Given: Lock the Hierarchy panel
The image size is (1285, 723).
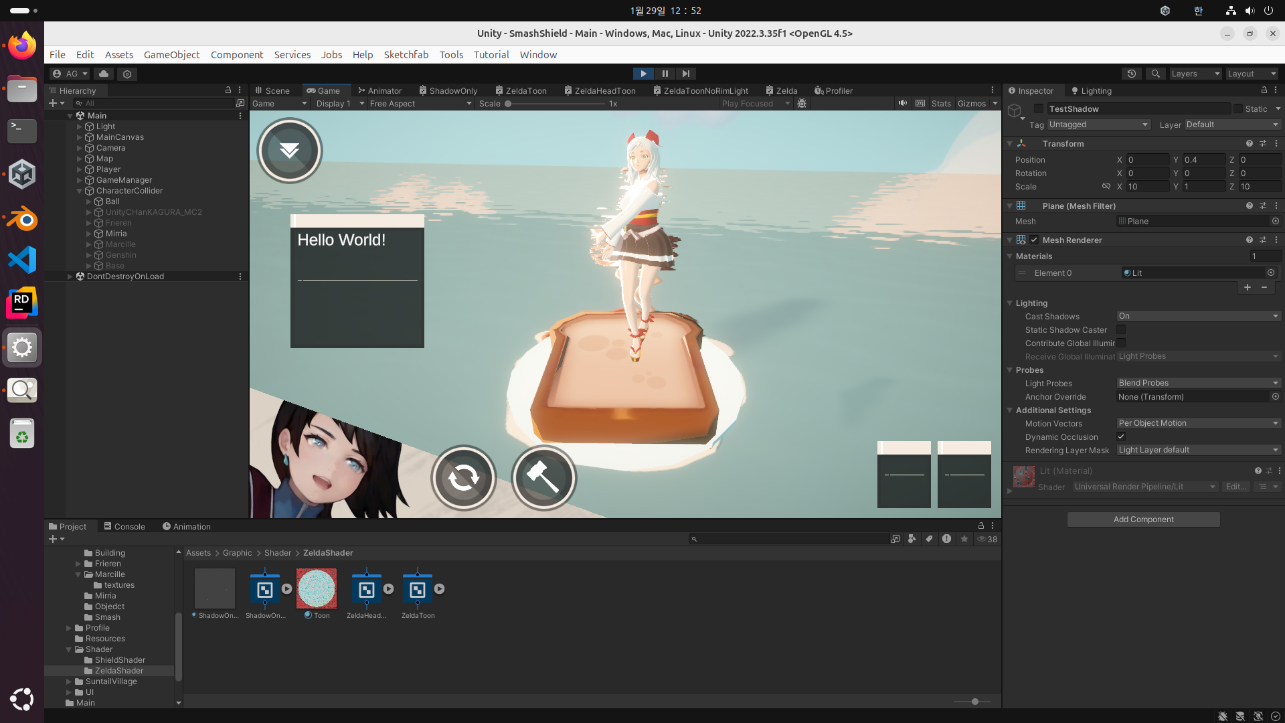Looking at the screenshot, I should [228, 90].
